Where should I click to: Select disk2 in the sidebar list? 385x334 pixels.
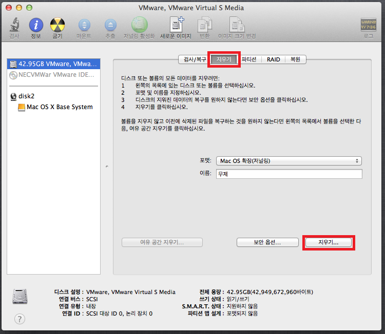point(53,96)
